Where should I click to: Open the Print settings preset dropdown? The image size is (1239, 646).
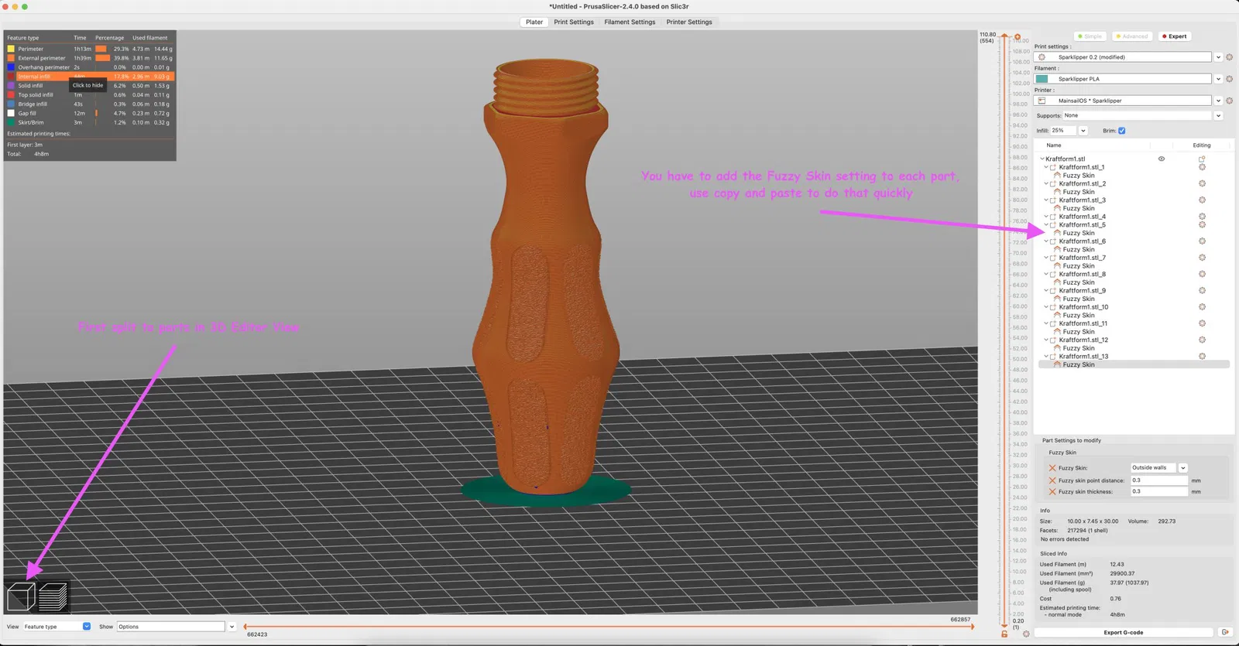click(x=1218, y=57)
